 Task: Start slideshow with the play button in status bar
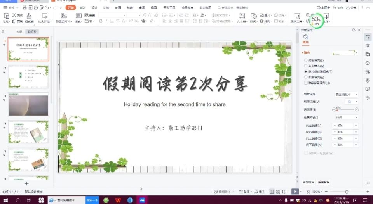tap(295, 192)
